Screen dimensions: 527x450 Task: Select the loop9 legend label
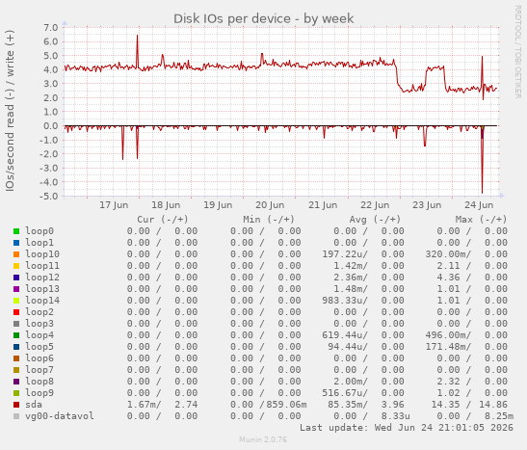point(40,393)
